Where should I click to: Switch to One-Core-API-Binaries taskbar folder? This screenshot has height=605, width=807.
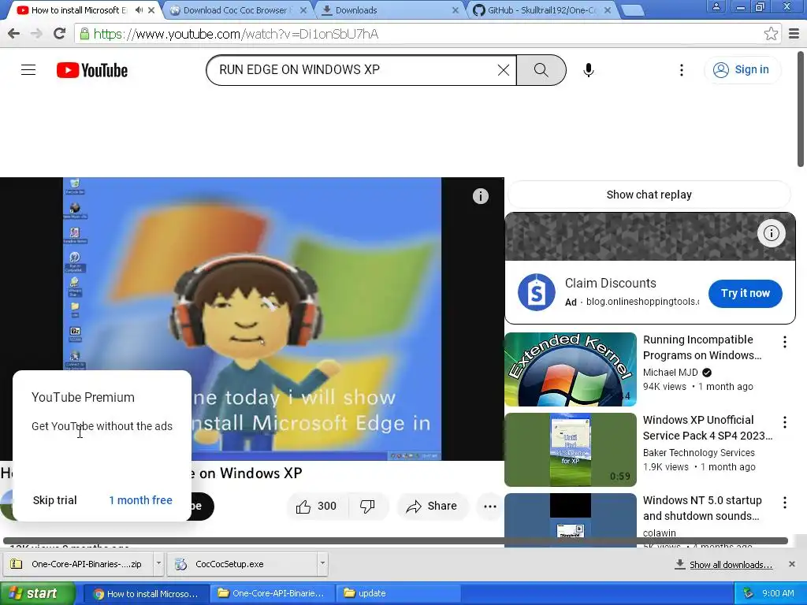(273, 594)
